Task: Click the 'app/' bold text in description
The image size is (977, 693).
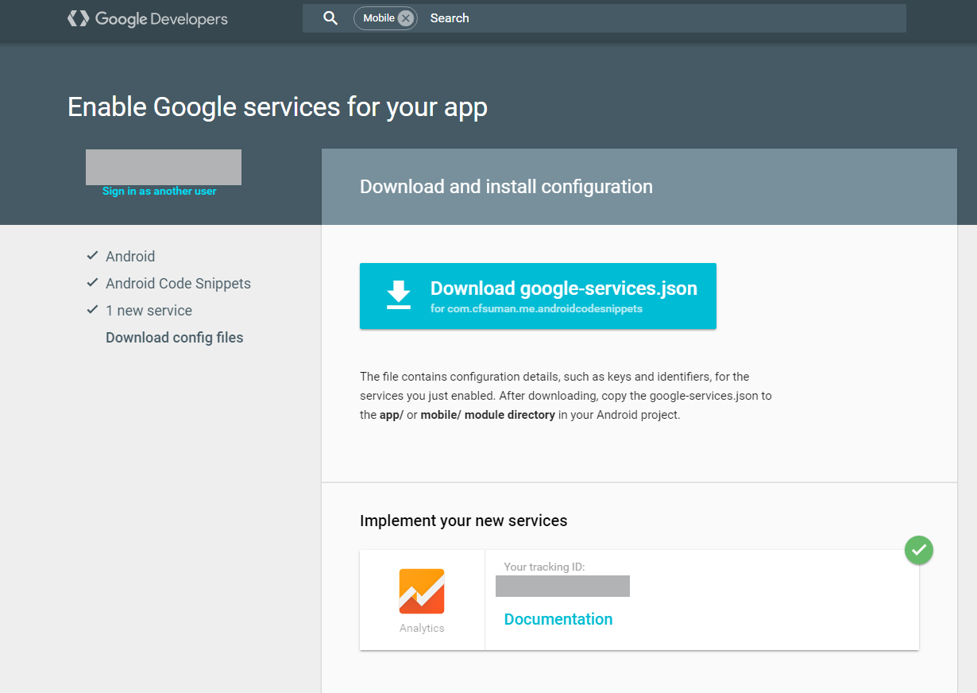Action: (392, 415)
